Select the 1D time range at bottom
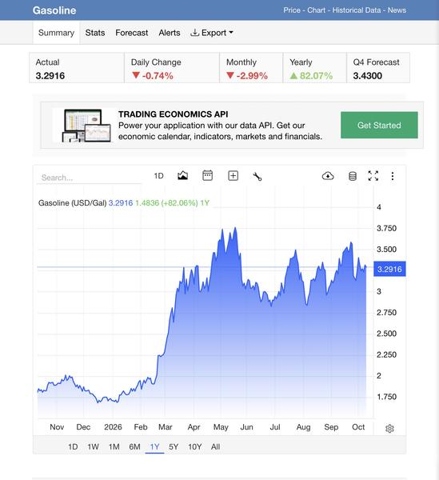Screen dimensions: 439x480 coord(73,446)
